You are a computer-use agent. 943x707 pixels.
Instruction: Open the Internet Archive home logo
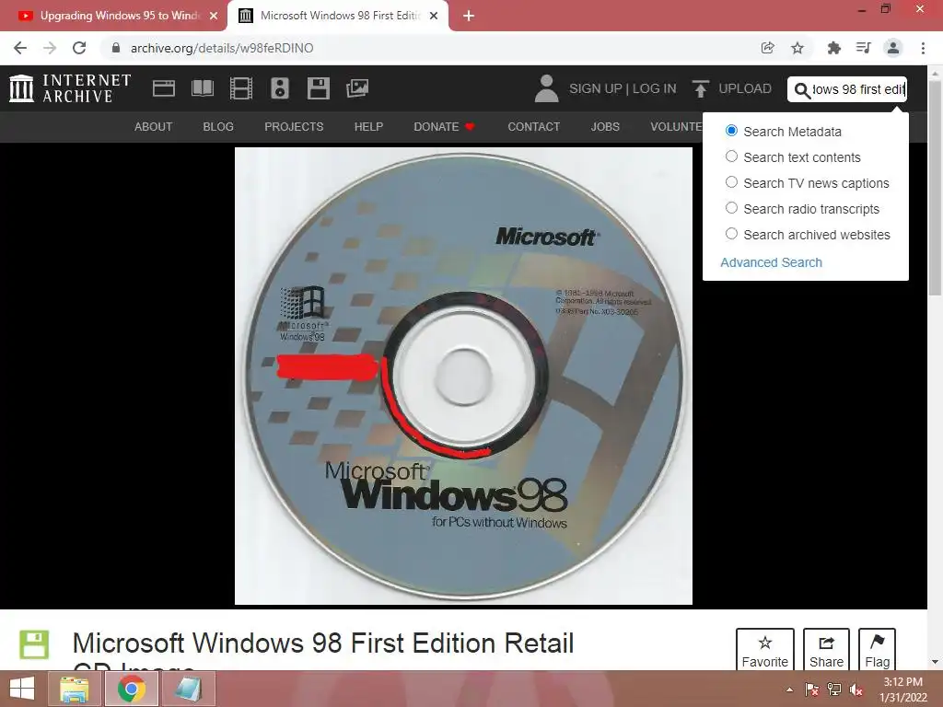70,88
